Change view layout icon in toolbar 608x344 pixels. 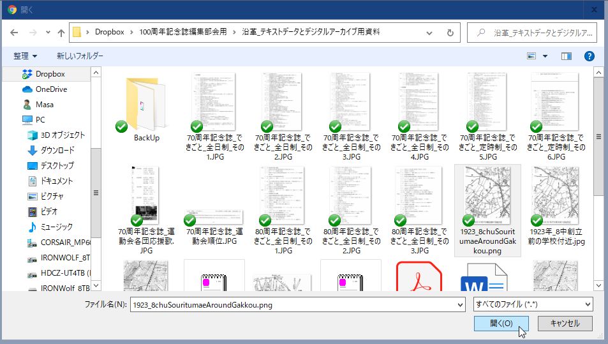[x=531, y=56]
